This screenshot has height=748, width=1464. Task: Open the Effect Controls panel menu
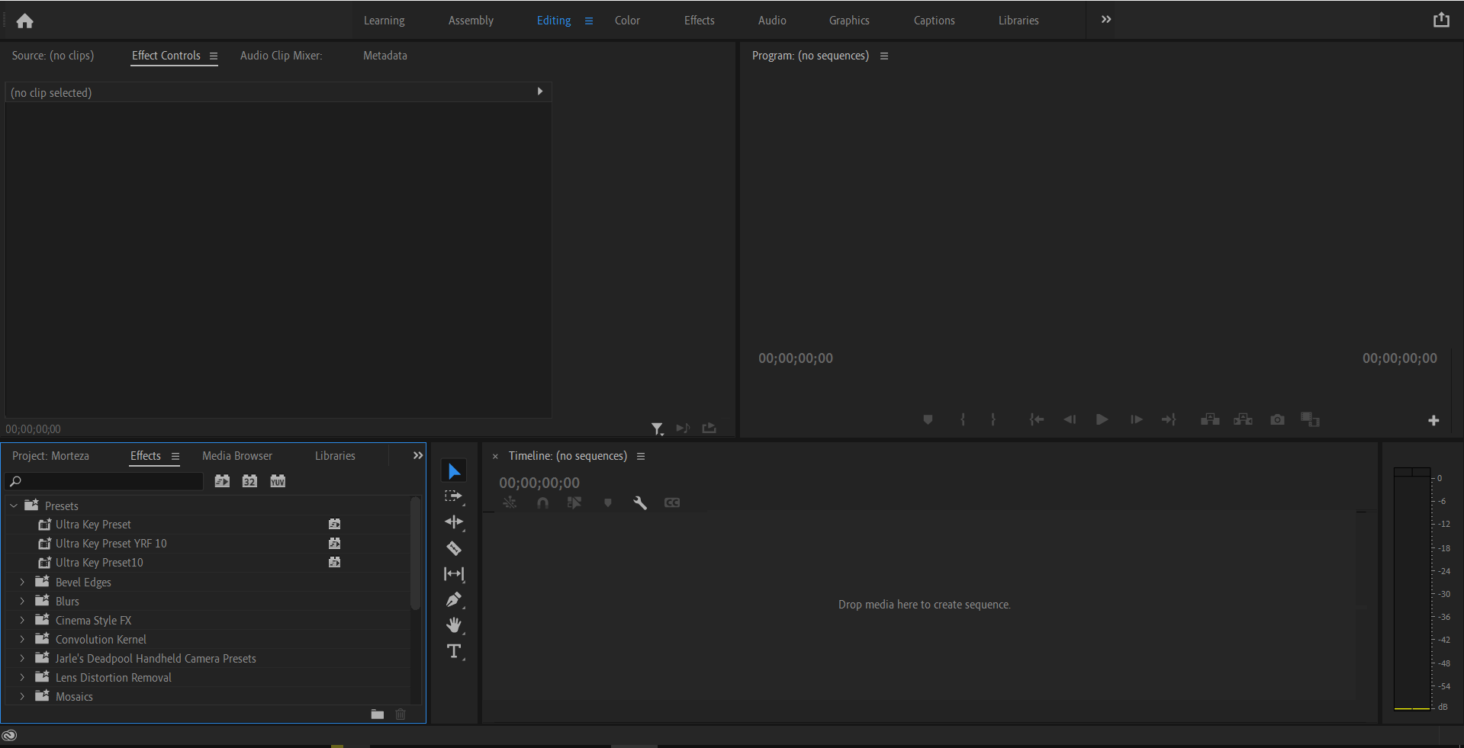coord(214,56)
